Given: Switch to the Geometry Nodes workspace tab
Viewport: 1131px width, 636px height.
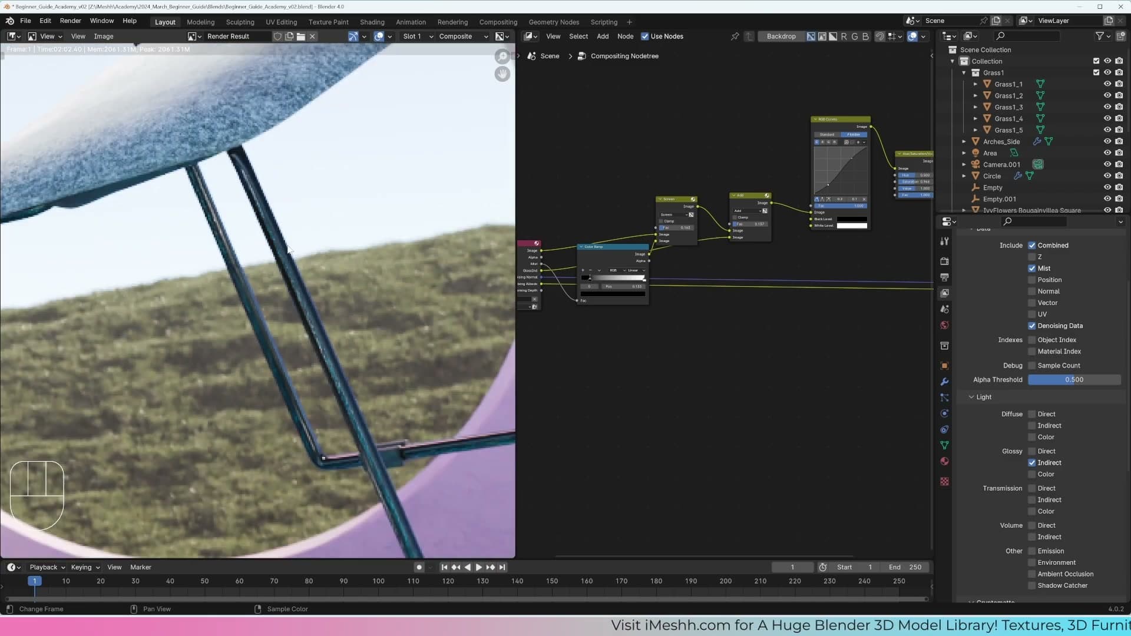Looking at the screenshot, I should coord(554,22).
